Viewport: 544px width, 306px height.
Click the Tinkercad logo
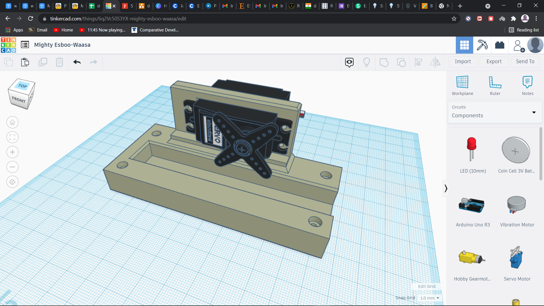8,45
